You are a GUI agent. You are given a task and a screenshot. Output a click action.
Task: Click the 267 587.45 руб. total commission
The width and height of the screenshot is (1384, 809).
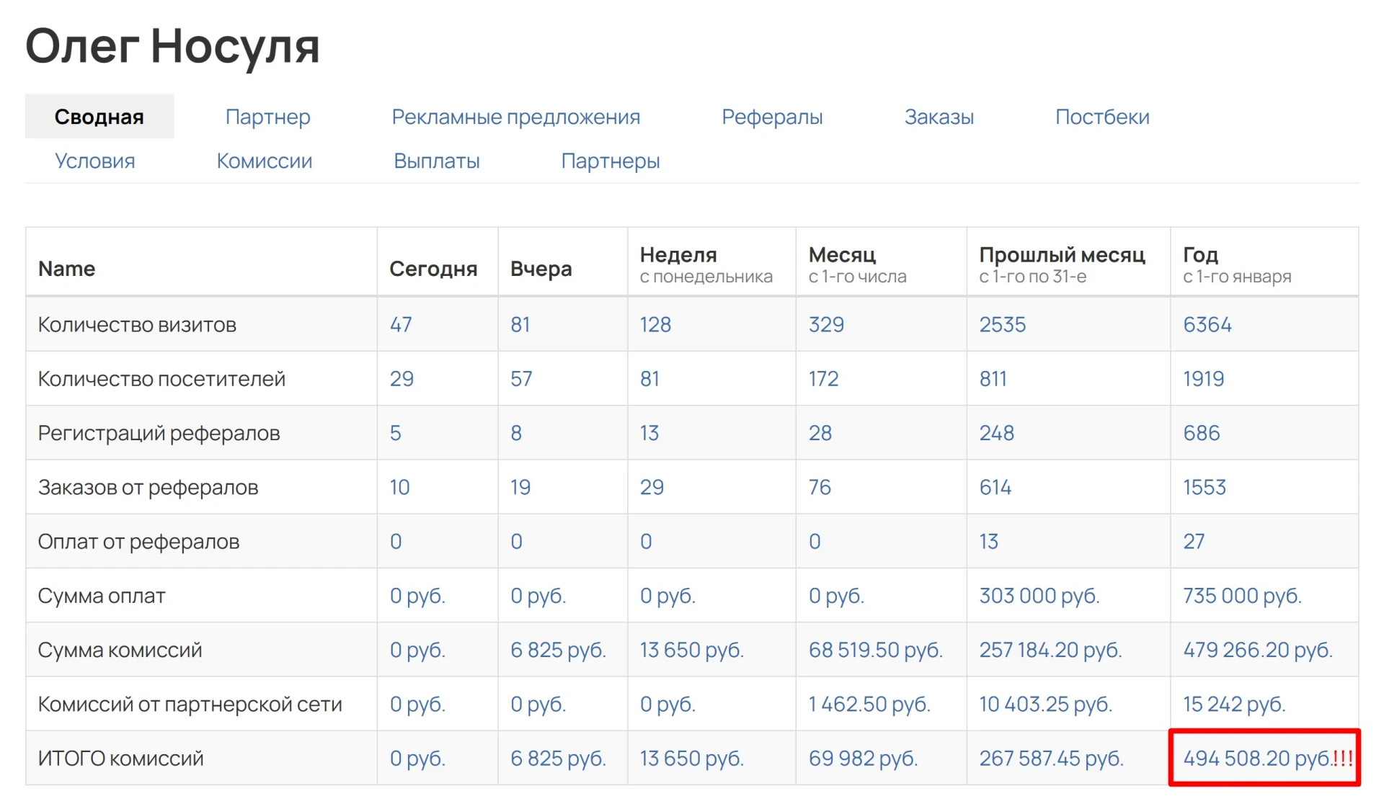[x=1052, y=759]
